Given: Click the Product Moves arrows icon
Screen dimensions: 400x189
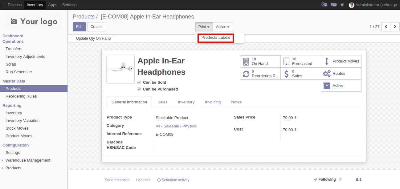Looking at the screenshot, I should pos(327,61).
